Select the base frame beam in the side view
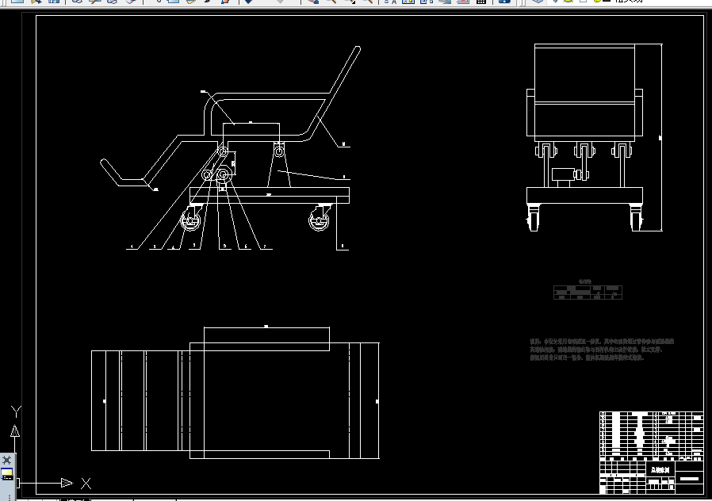The height and width of the screenshot is (501, 712). (x=270, y=195)
